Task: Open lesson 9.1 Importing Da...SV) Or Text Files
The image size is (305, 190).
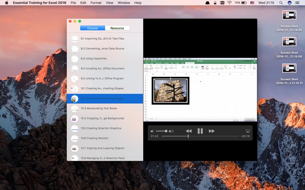Action: pyautogui.click(x=105, y=39)
